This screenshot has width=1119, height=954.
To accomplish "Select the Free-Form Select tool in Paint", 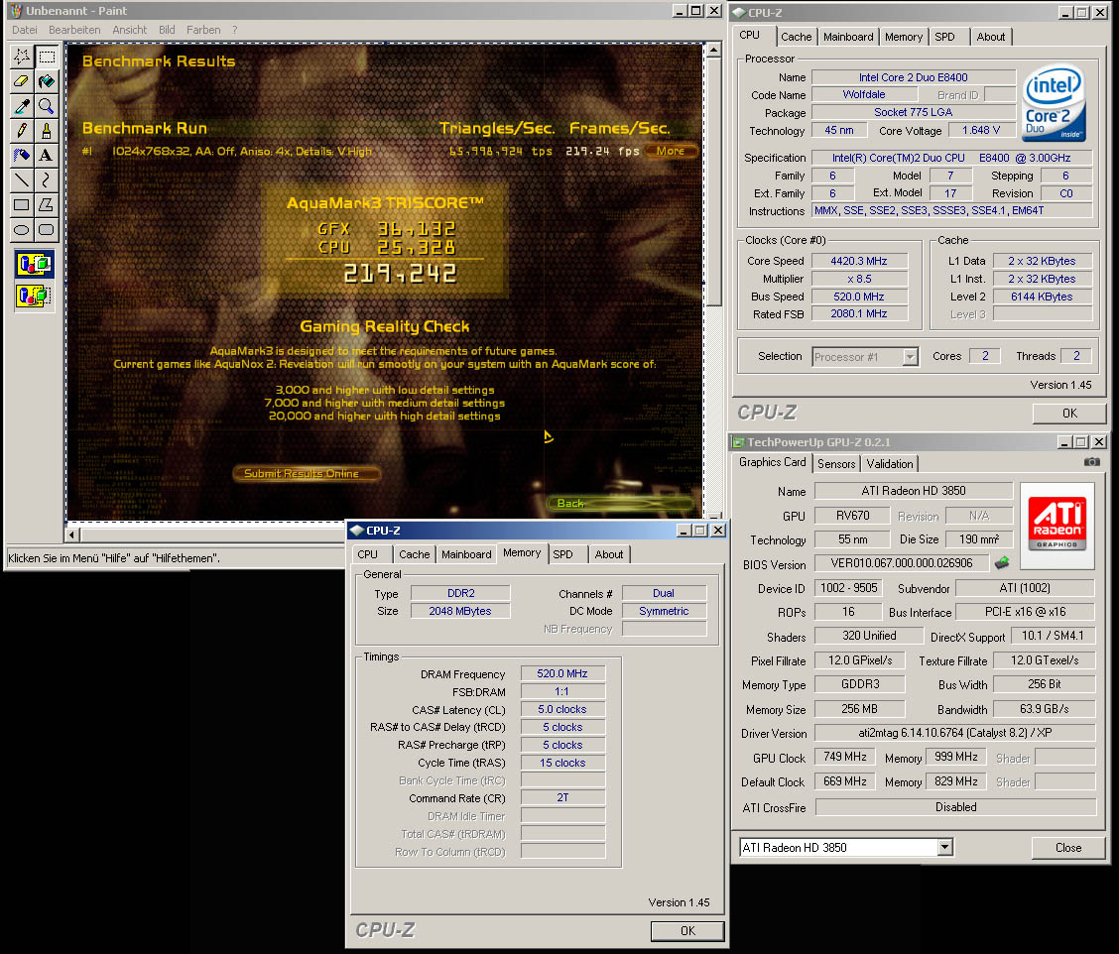I will (x=22, y=57).
